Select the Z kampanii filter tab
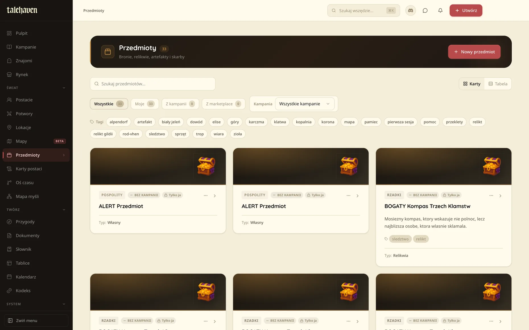 [x=180, y=104]
